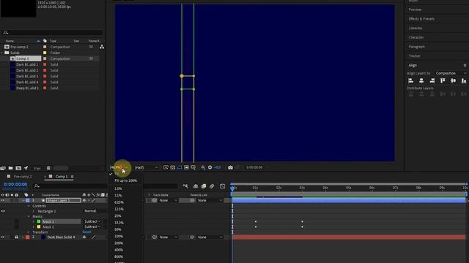Click Mask 1 green color swatch
Viewport: 469px width, 263px height.
click(39, 221)
